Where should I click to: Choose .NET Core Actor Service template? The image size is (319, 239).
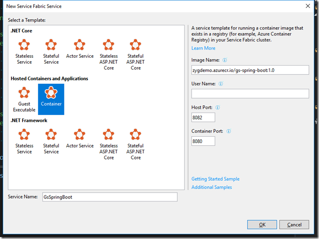[x=80, y=49]
